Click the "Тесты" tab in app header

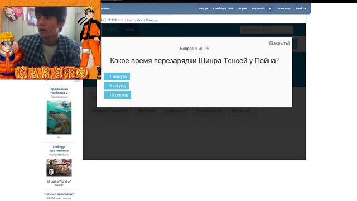point(129,30)
